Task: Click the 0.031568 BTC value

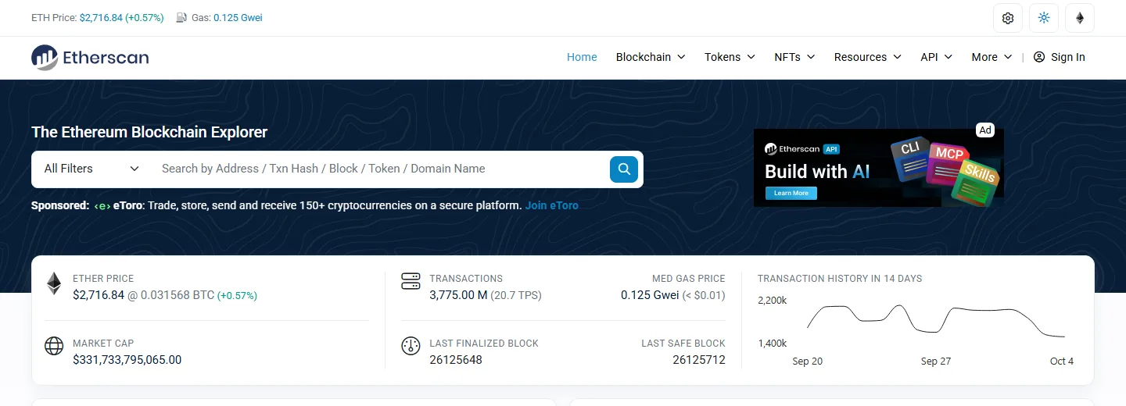Action: click(178, 295)
